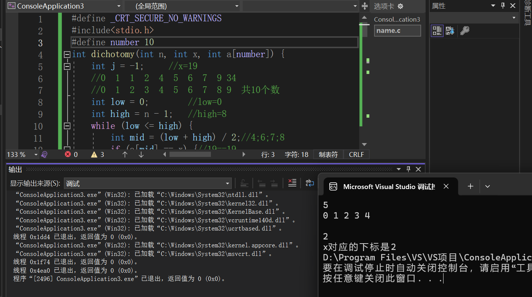The width and height of the screenshot is (532, 297).
Task: Open the Output window options arrow
Action: 399,169
